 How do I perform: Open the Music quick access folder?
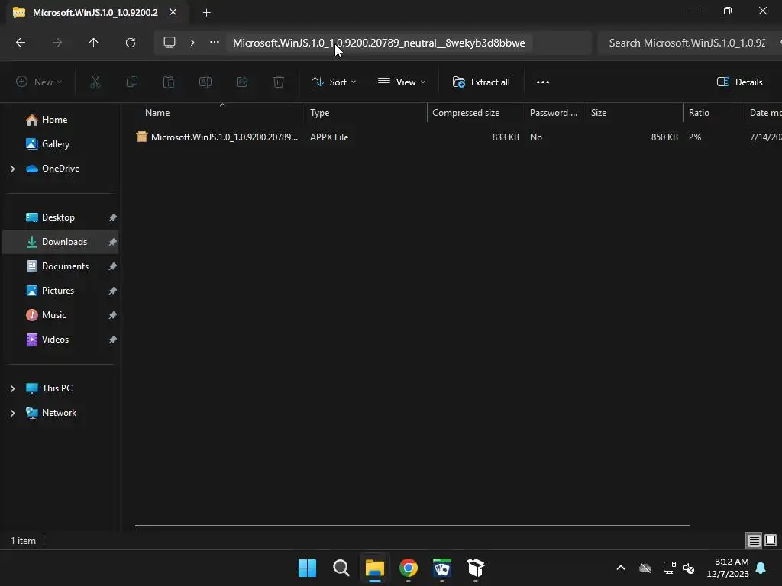coord(54,315)
